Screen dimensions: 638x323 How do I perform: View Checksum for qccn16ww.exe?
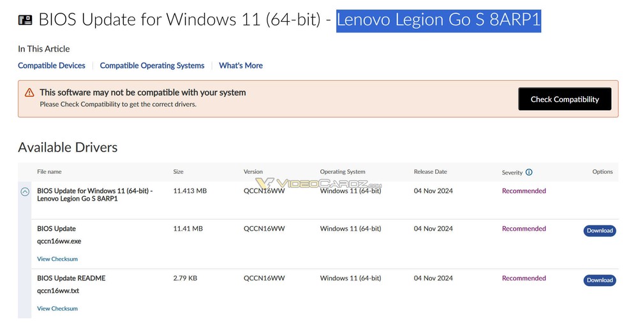coord(57,259)
